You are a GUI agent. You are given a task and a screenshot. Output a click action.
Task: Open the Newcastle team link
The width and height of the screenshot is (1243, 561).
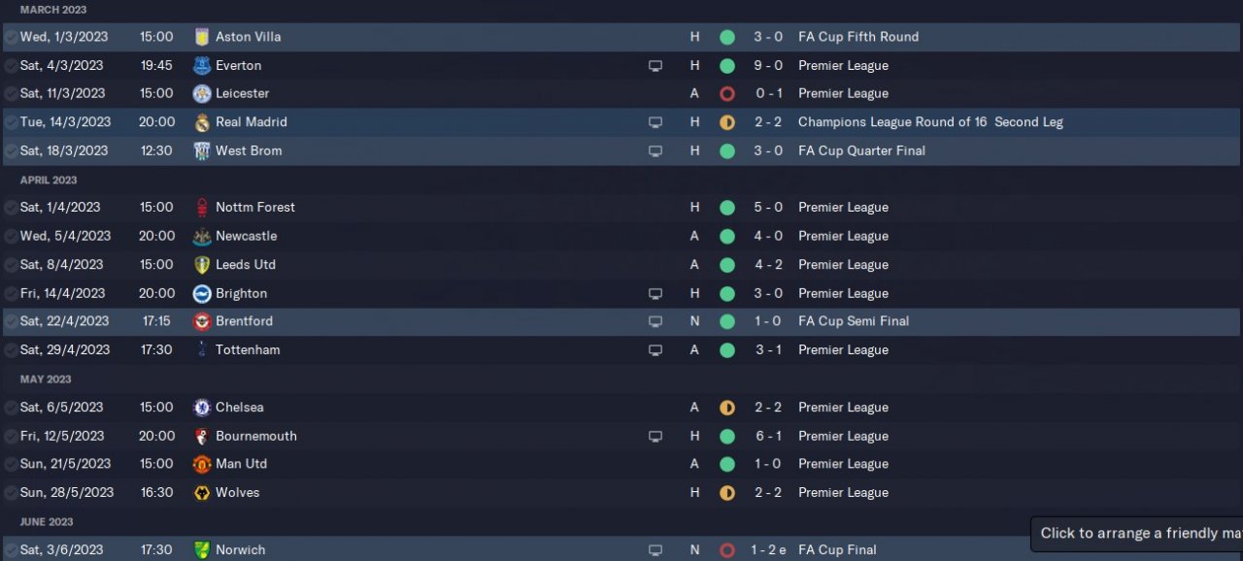(246, 236)
